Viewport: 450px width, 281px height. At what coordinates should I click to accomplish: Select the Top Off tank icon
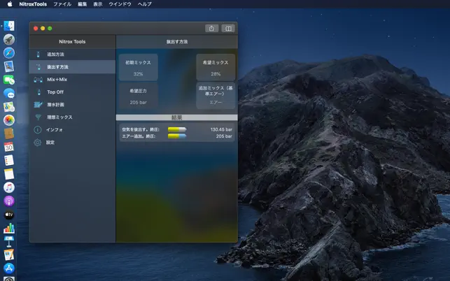38,92
